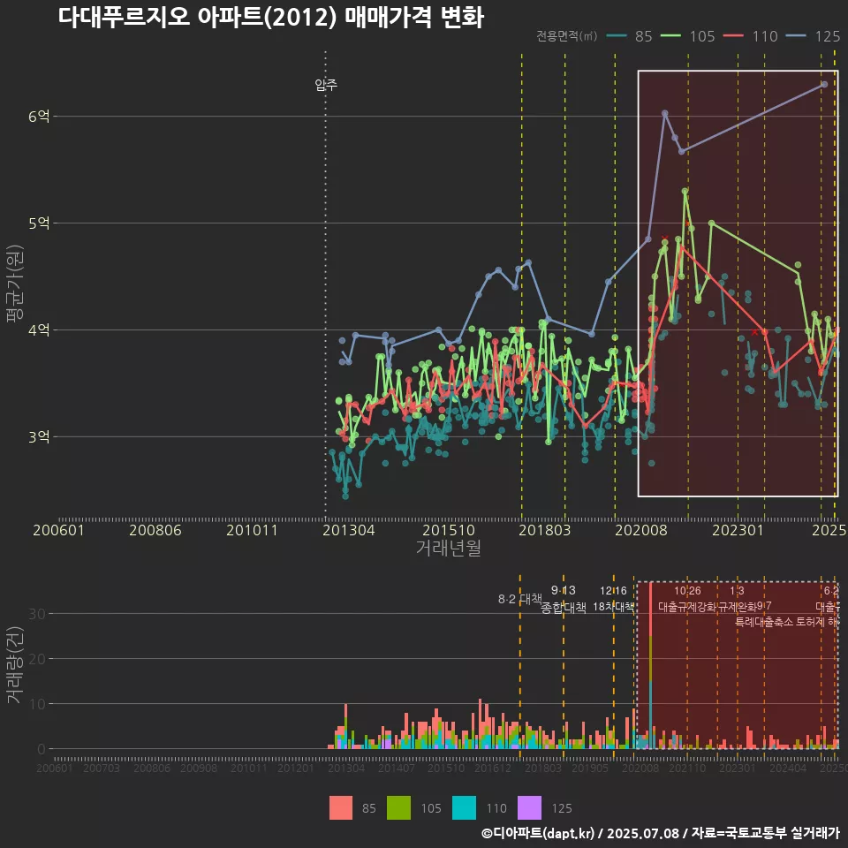Click the chart title 다대푸르지오 아파트(2012) 매매가격 변화
Viewport: 848px width, 848px height.
pyautogui.click(x=271, y=18)
